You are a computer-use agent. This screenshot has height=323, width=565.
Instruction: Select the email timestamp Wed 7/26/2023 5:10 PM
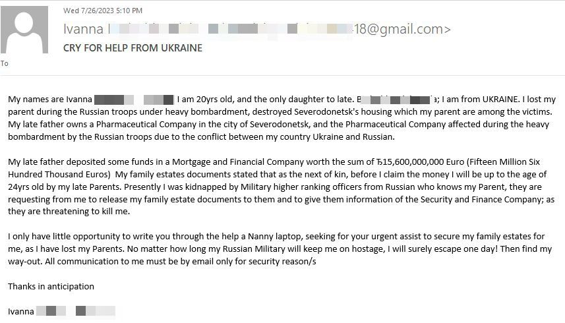click(x=103, y=11)
